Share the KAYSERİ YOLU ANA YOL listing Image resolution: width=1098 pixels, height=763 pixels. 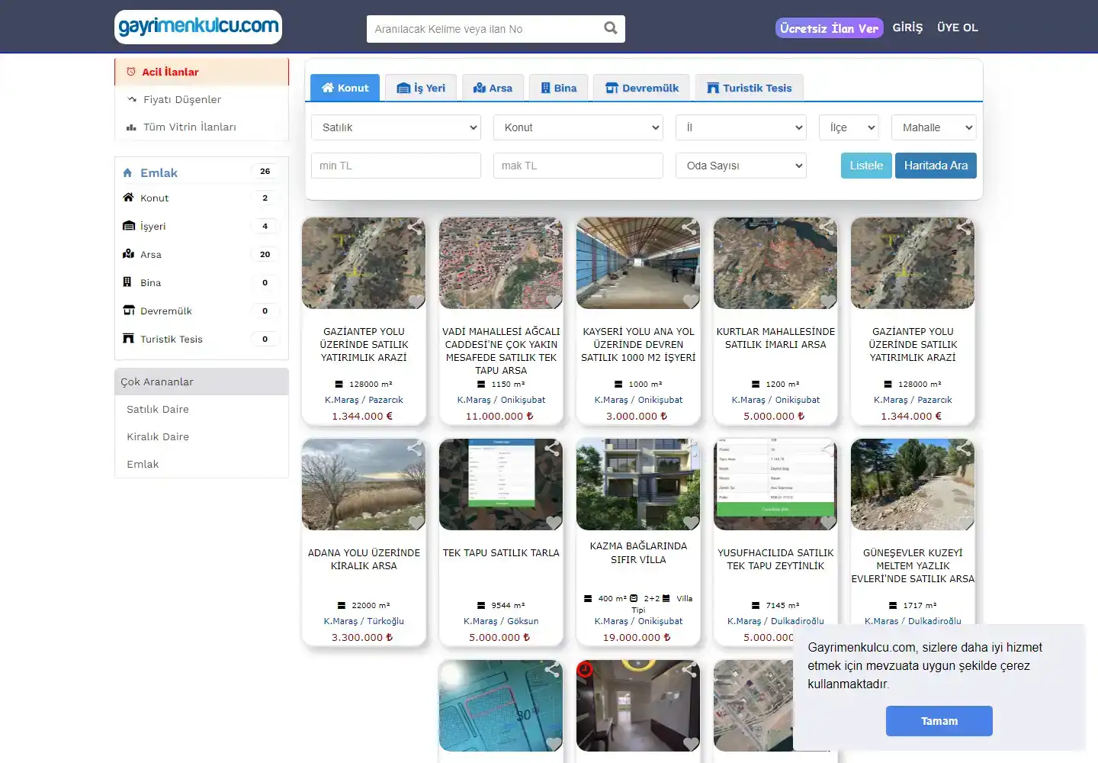click(689, 227)
